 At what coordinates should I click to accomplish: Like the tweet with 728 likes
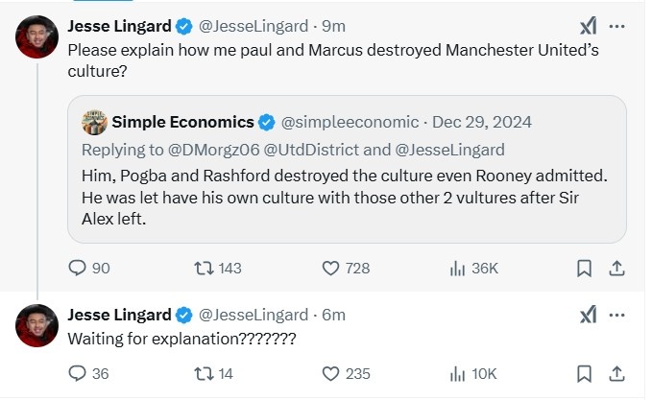[x=330, y=269]
